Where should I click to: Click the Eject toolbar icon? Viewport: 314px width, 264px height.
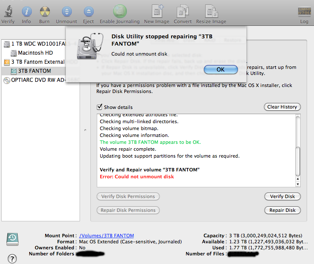[x=89, y=12]
